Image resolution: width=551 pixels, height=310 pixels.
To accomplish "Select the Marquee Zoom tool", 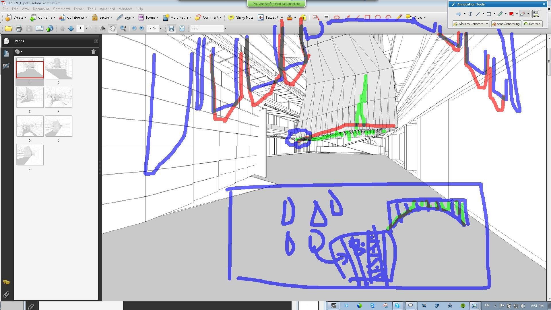I will click(x=123, y=28).
